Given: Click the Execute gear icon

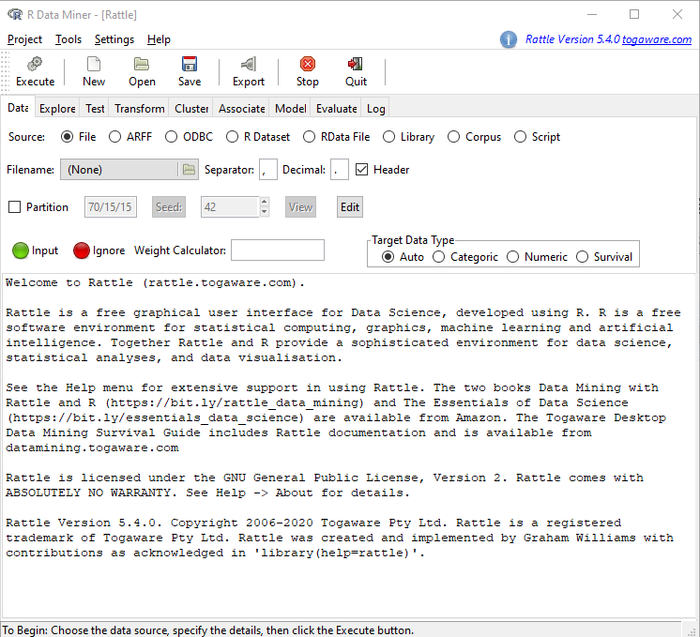Looking at the screenshot, I should coord(35,65).
